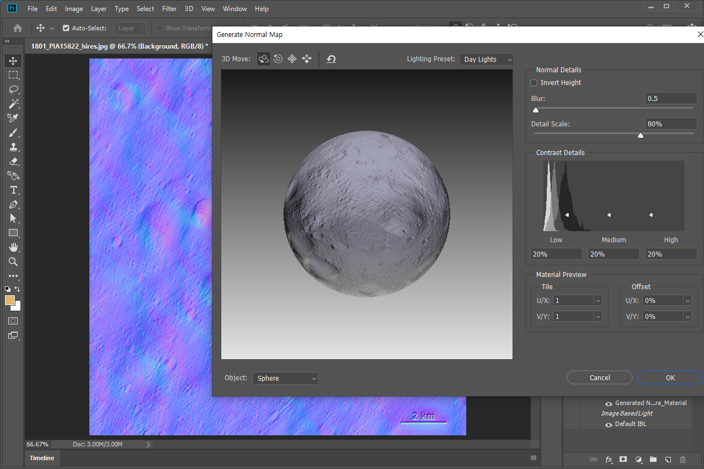Screen dimensions: 704x469
Task: Select the Hand tool
Action: (13, 247)
